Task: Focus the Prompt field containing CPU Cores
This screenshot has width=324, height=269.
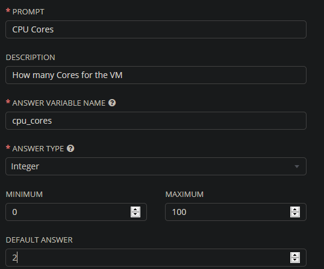Action: tap(156, 29)
